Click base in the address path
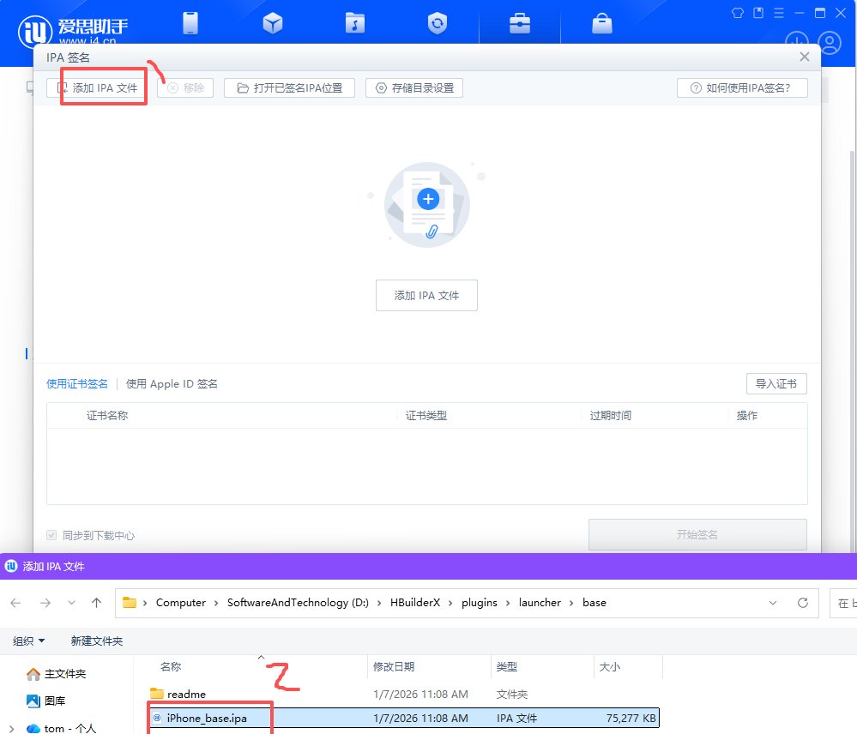This screenshot has height=734, width=857. click(x=594, y=603)
